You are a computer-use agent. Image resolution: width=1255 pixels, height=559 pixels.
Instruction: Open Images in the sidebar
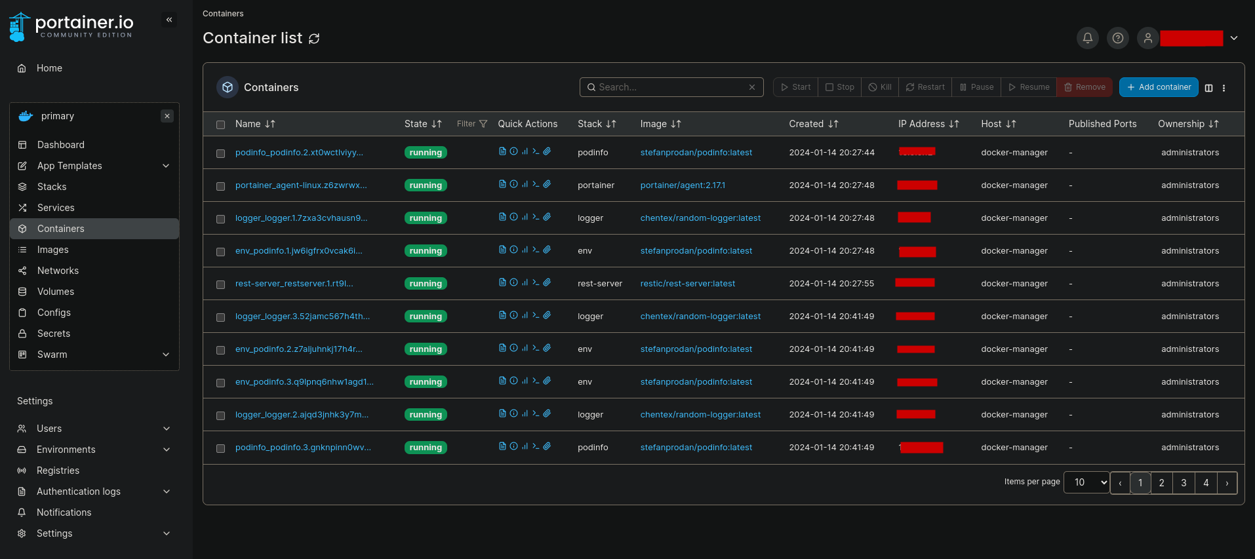[52, 250]
